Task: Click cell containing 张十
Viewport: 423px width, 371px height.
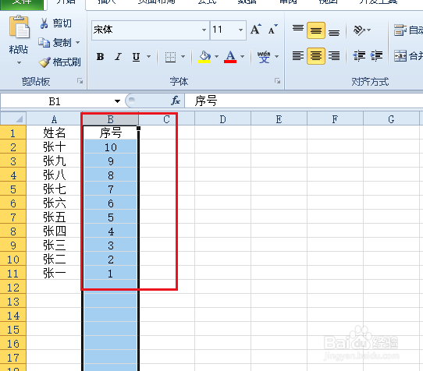Action: point(54,147)
